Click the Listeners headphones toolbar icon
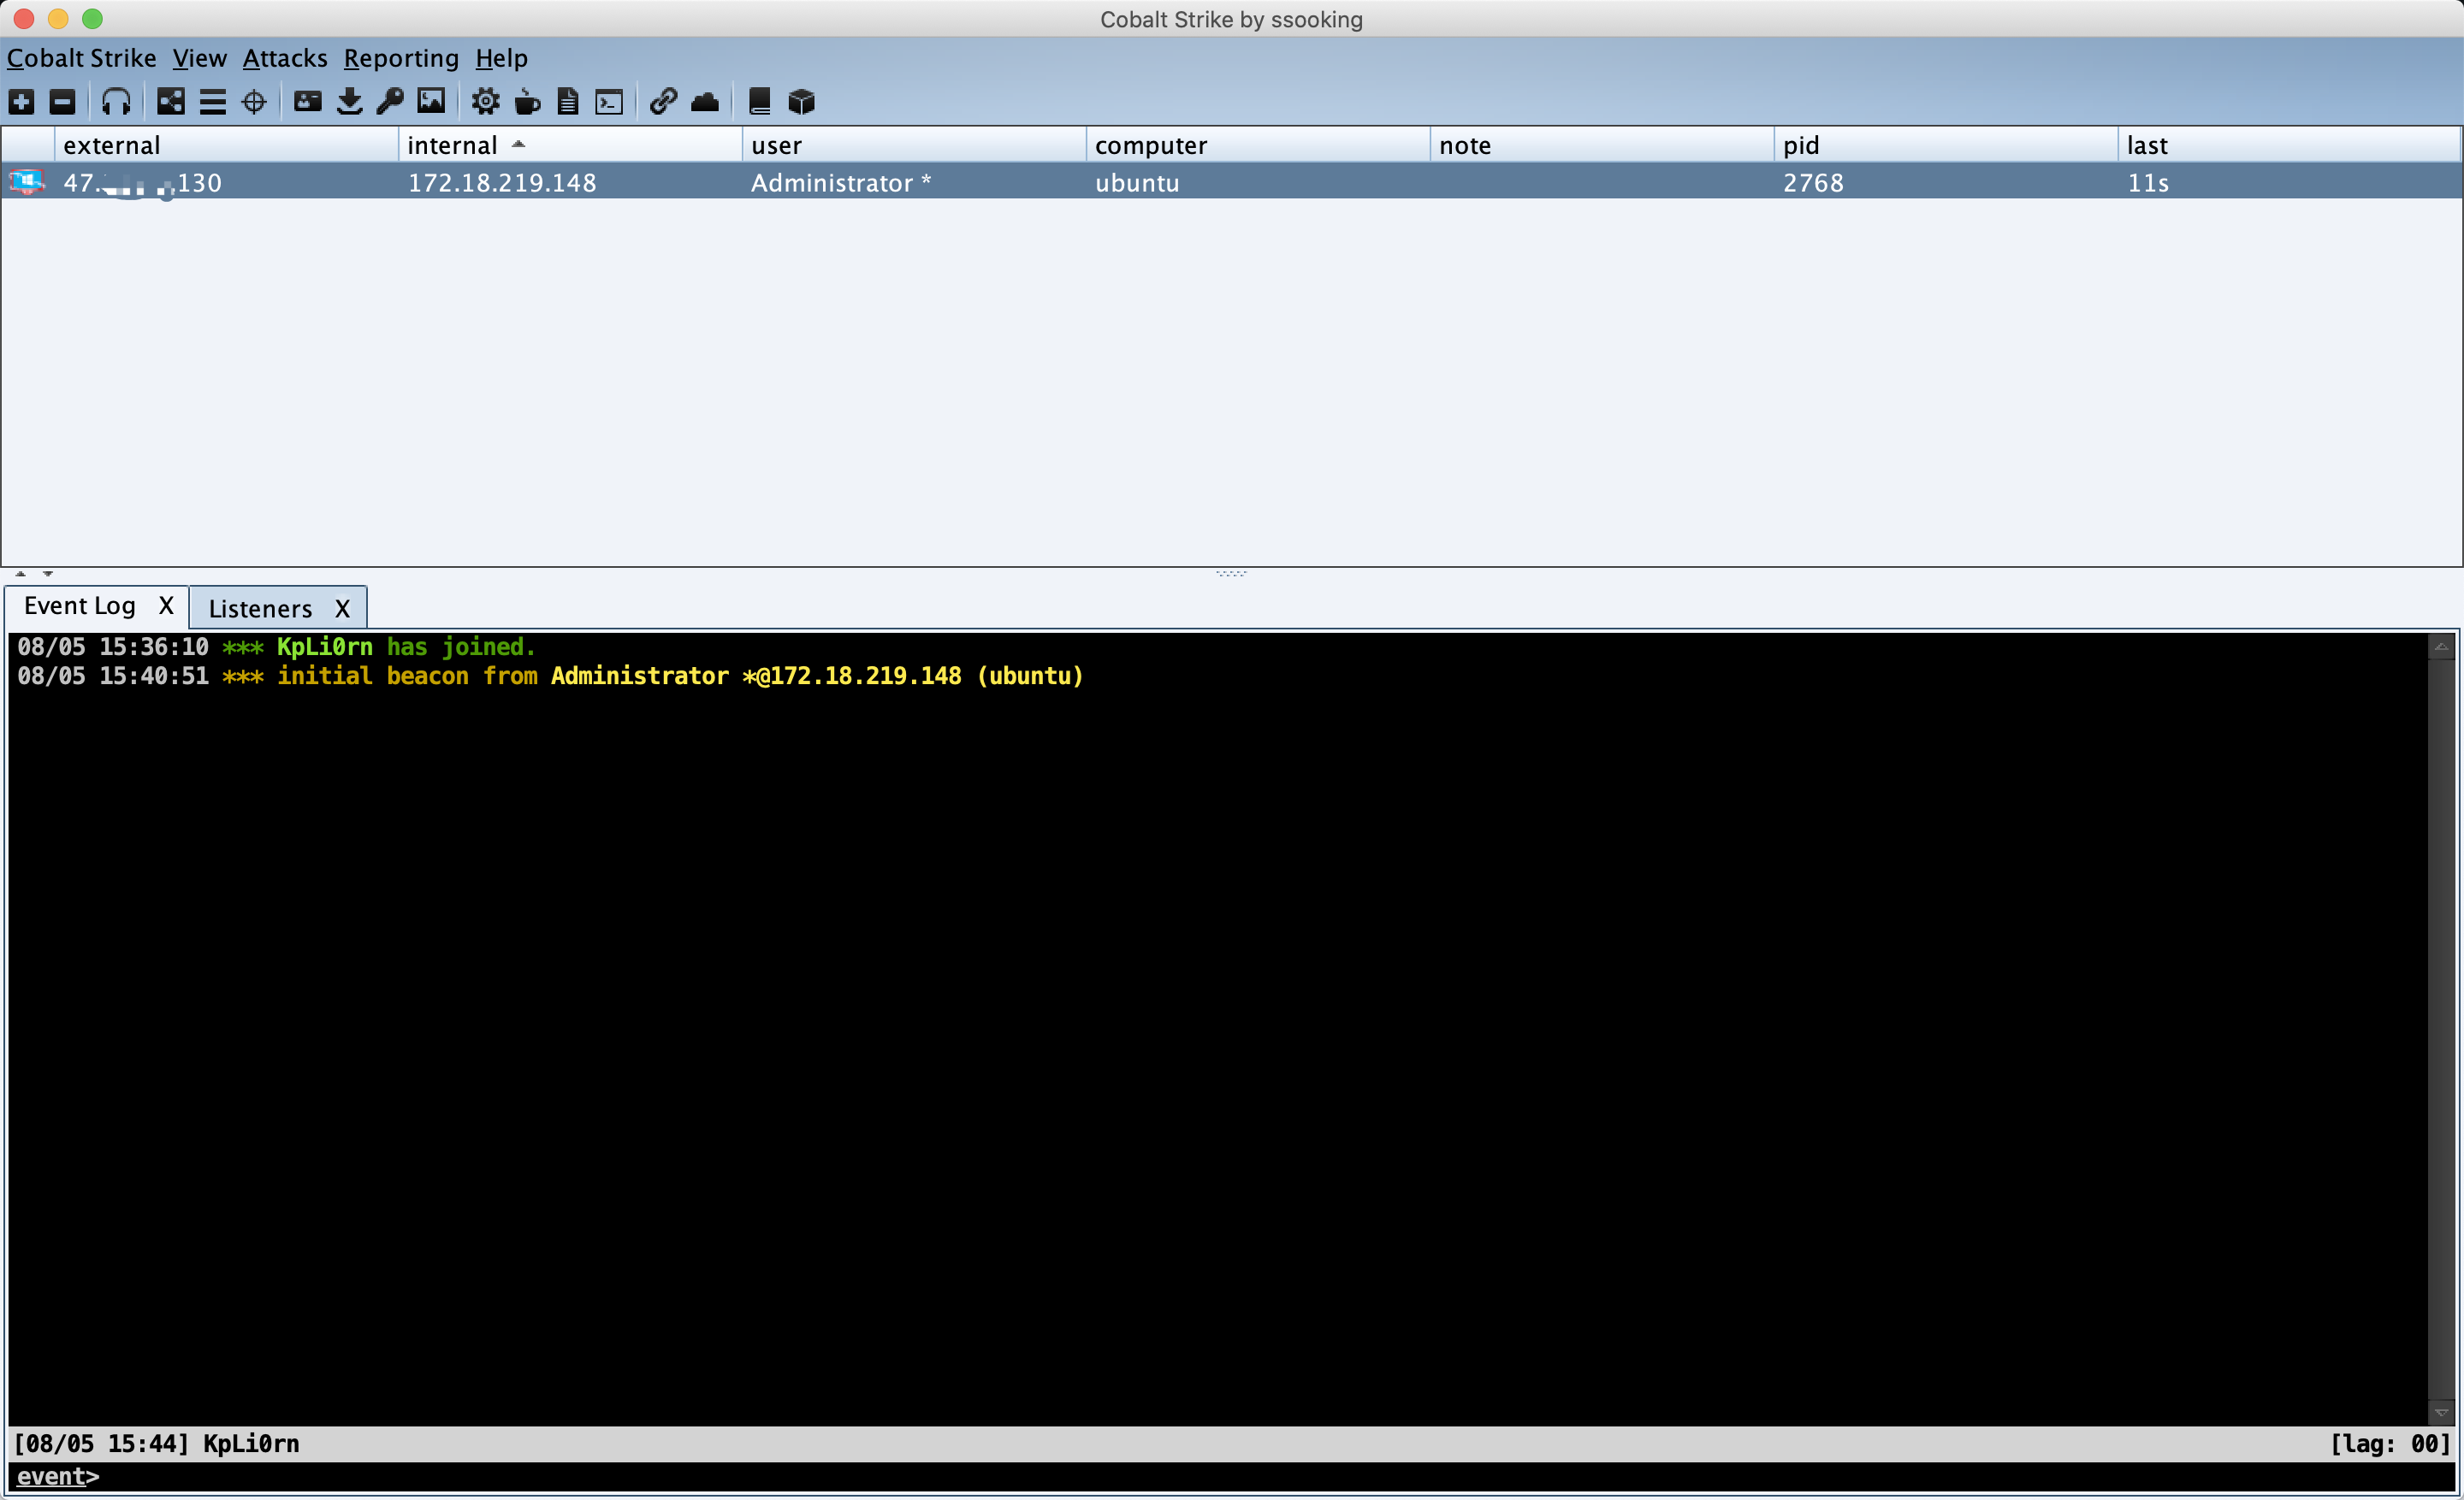This screenshot has height=1500, width=2464. pyautogui.click(x=116, y=101)
